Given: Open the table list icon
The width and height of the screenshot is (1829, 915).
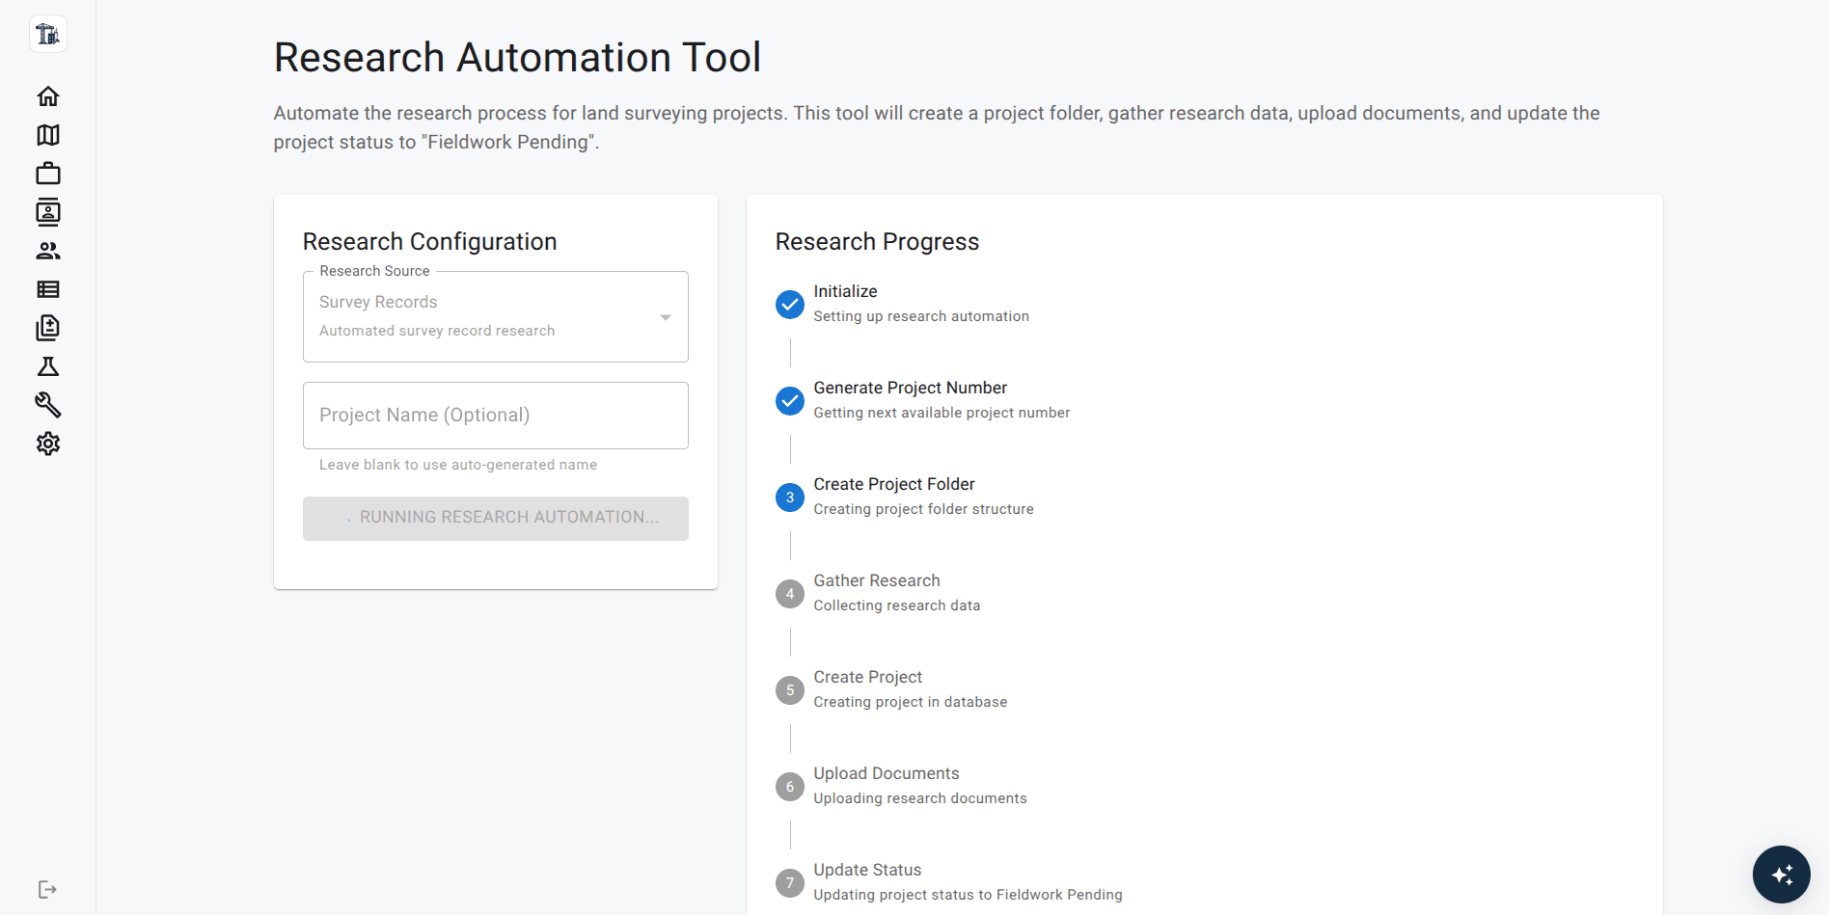Looking at the screenshot, I should point(48,289).
